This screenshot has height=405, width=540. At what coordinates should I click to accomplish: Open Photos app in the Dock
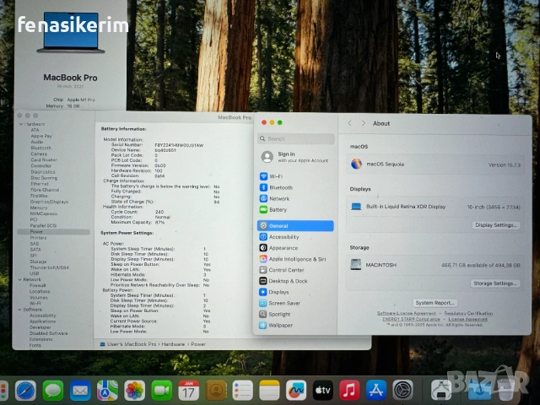click(134, 391)
